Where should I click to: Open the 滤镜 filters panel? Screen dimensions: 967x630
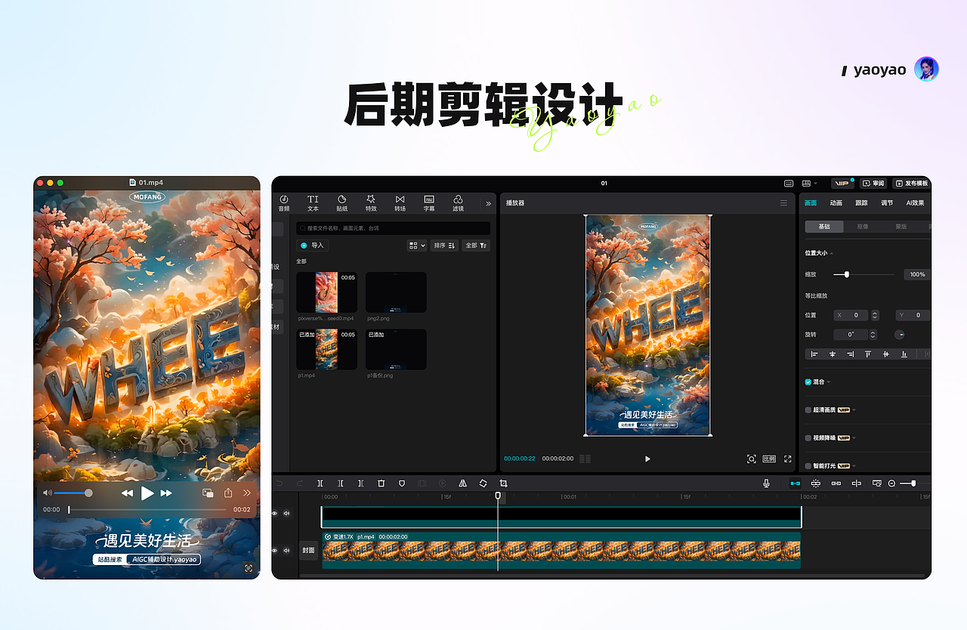458,203
